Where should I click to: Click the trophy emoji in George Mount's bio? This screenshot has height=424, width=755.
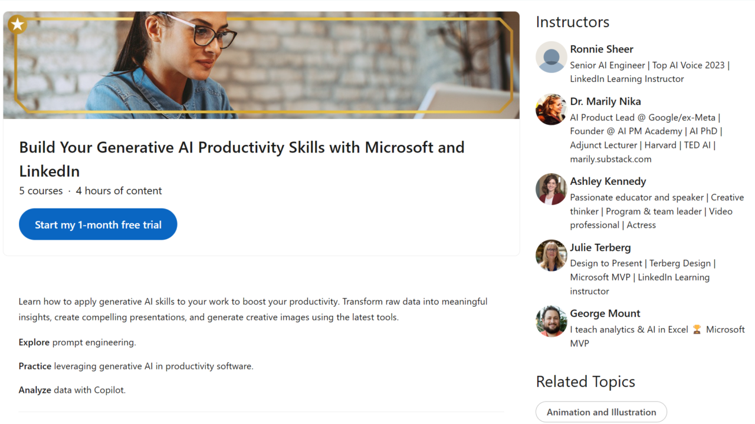pyautogui.click(x=697, y=330)
